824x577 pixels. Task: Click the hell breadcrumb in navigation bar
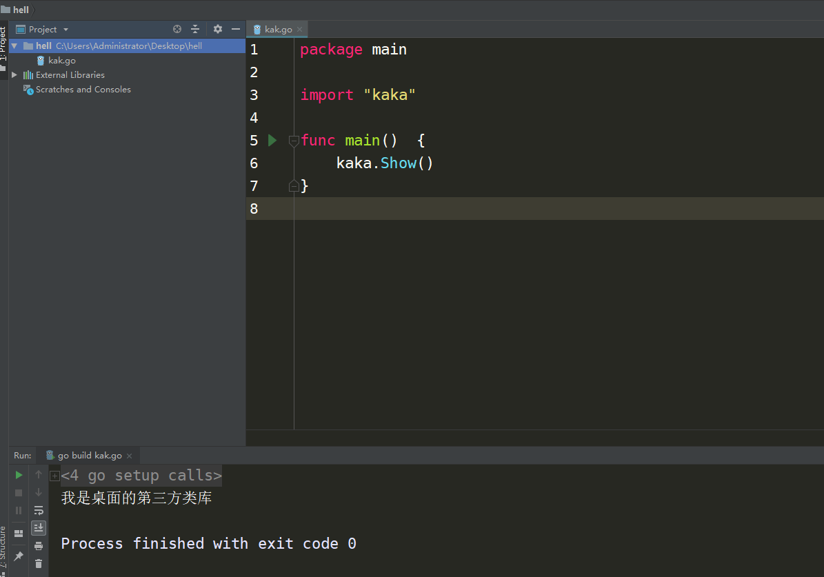(21, 10)
